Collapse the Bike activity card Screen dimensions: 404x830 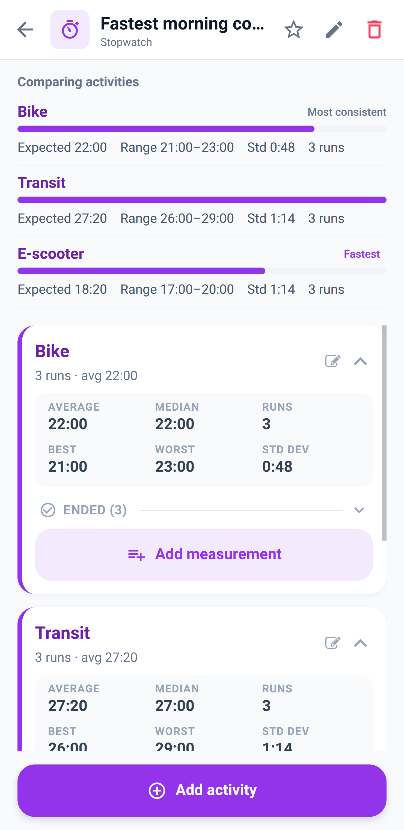[x=360, y=361]
